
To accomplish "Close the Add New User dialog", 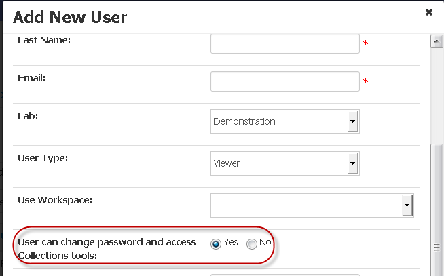I will tap(428, 12).
